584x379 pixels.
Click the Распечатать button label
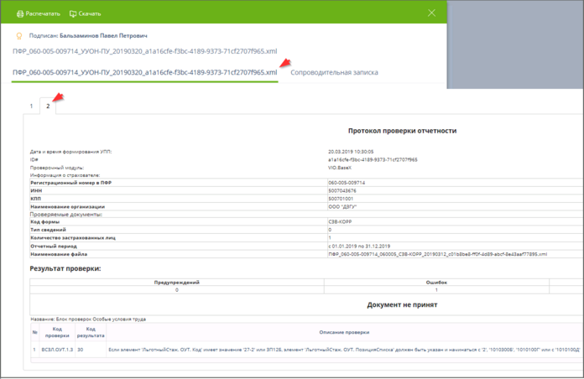[x=44, y=14]
